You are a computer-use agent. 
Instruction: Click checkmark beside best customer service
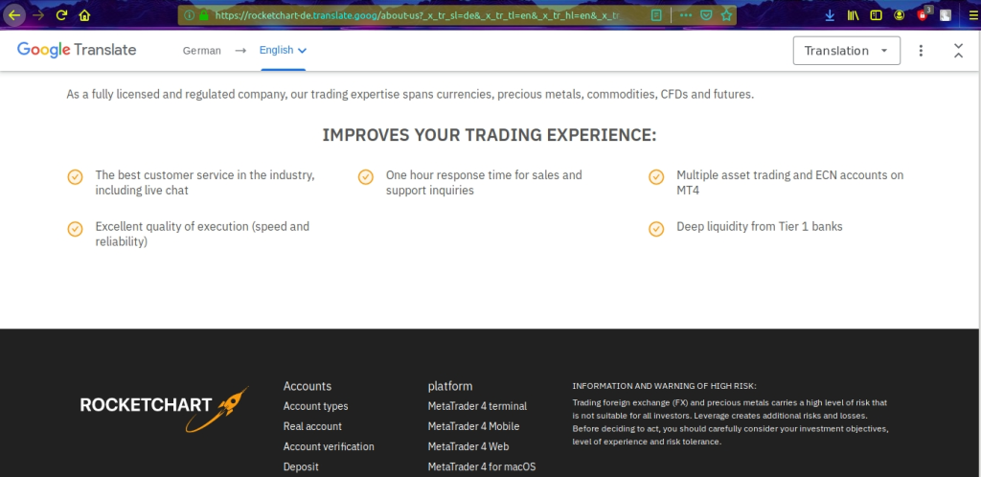pyautogui.click(x=75, y=177)
